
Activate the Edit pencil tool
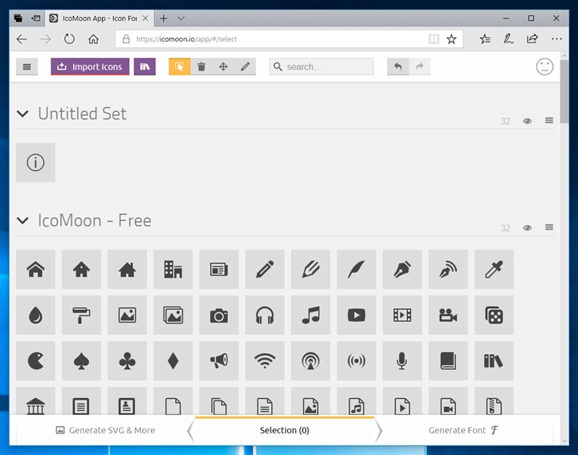pyautogui.click(x=245, y=67)
